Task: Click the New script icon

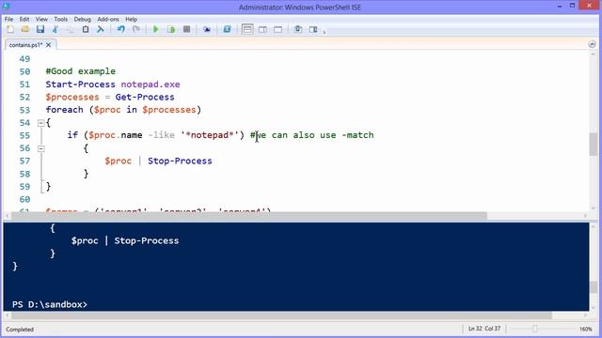Action: coord(10,29)
